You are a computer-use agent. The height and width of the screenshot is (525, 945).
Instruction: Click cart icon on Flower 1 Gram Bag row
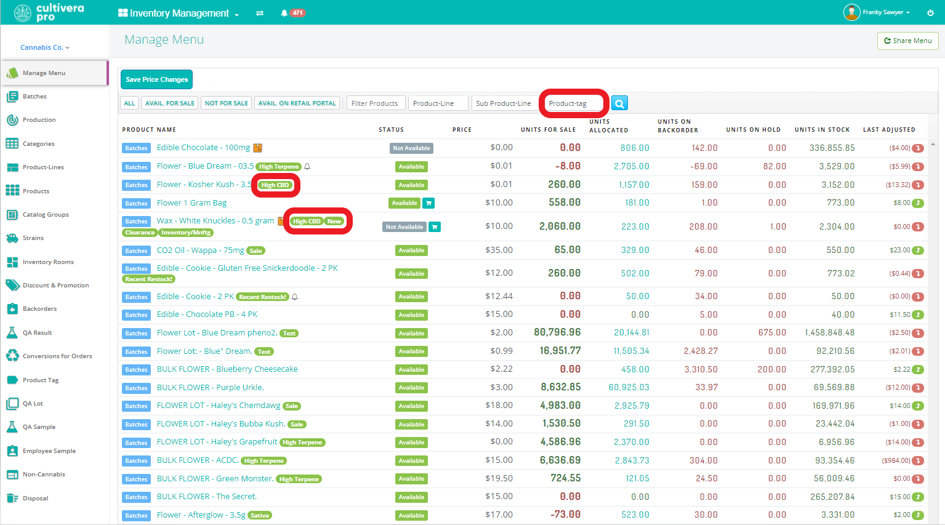pyautogui.click(x=429, y=203)
